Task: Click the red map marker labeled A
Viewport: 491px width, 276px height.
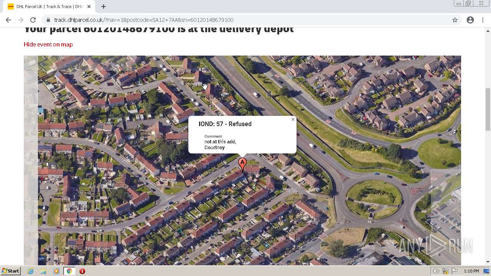Action: point(242,164)
